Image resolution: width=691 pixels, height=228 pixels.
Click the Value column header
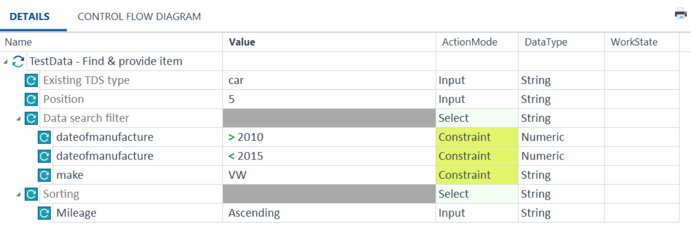click(242, 42)
